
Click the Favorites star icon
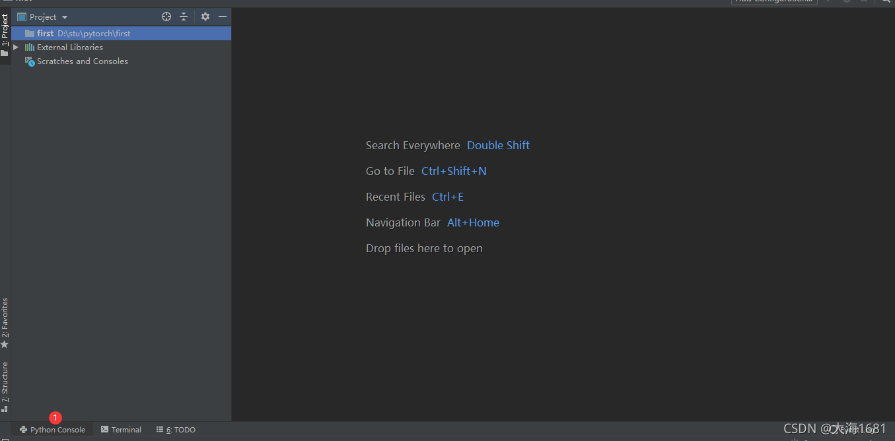coord(5,345)
